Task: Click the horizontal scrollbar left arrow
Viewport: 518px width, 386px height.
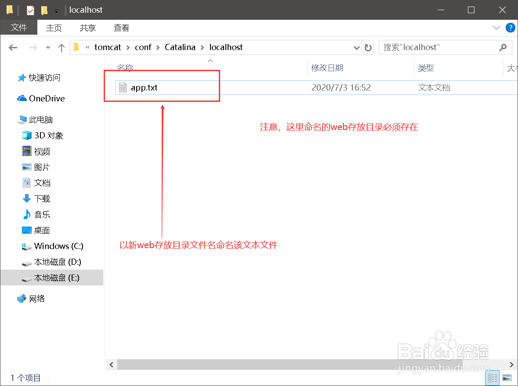Action: tap(111, 364)
